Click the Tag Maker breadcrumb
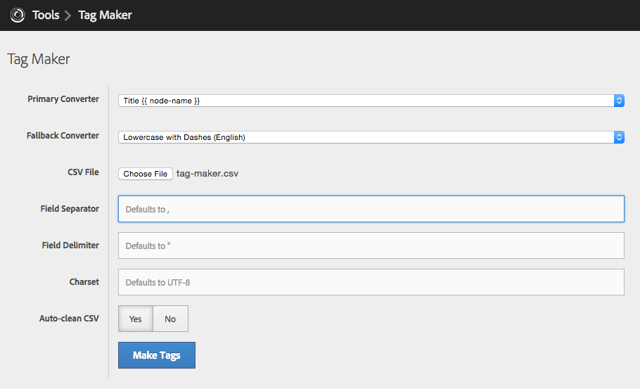640x389 pixels. (105, 15)
